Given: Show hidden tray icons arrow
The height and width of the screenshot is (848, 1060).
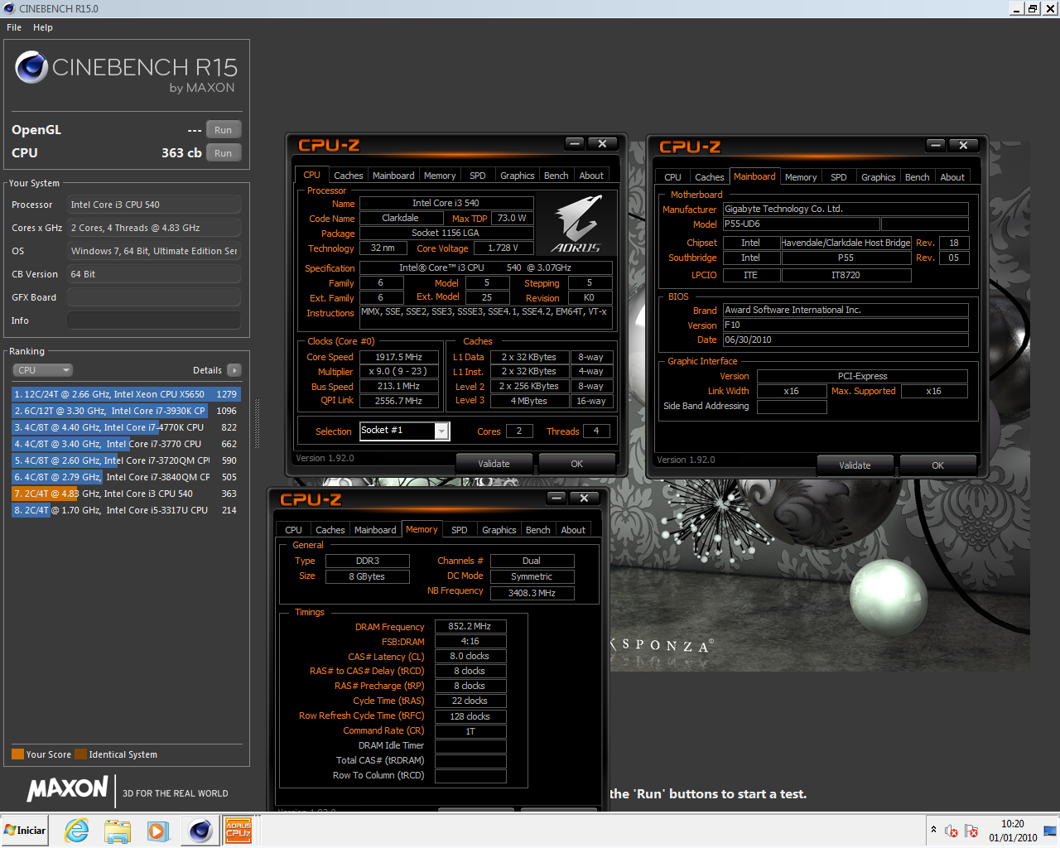Looking at the screenshot, I should [933, 830].
